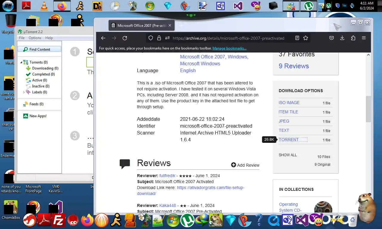The width and height of the screenshot is (382, 229).
Task: Click the ITEM TILE download option
Action: pos(288,112)
